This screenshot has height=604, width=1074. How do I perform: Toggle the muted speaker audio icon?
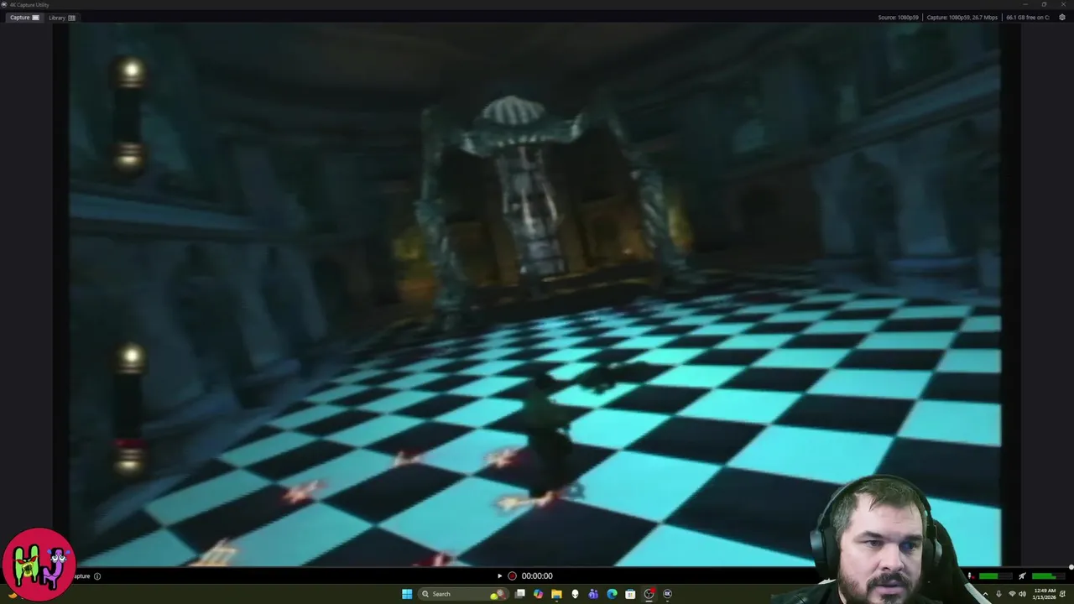click(x=1022, y=575)
